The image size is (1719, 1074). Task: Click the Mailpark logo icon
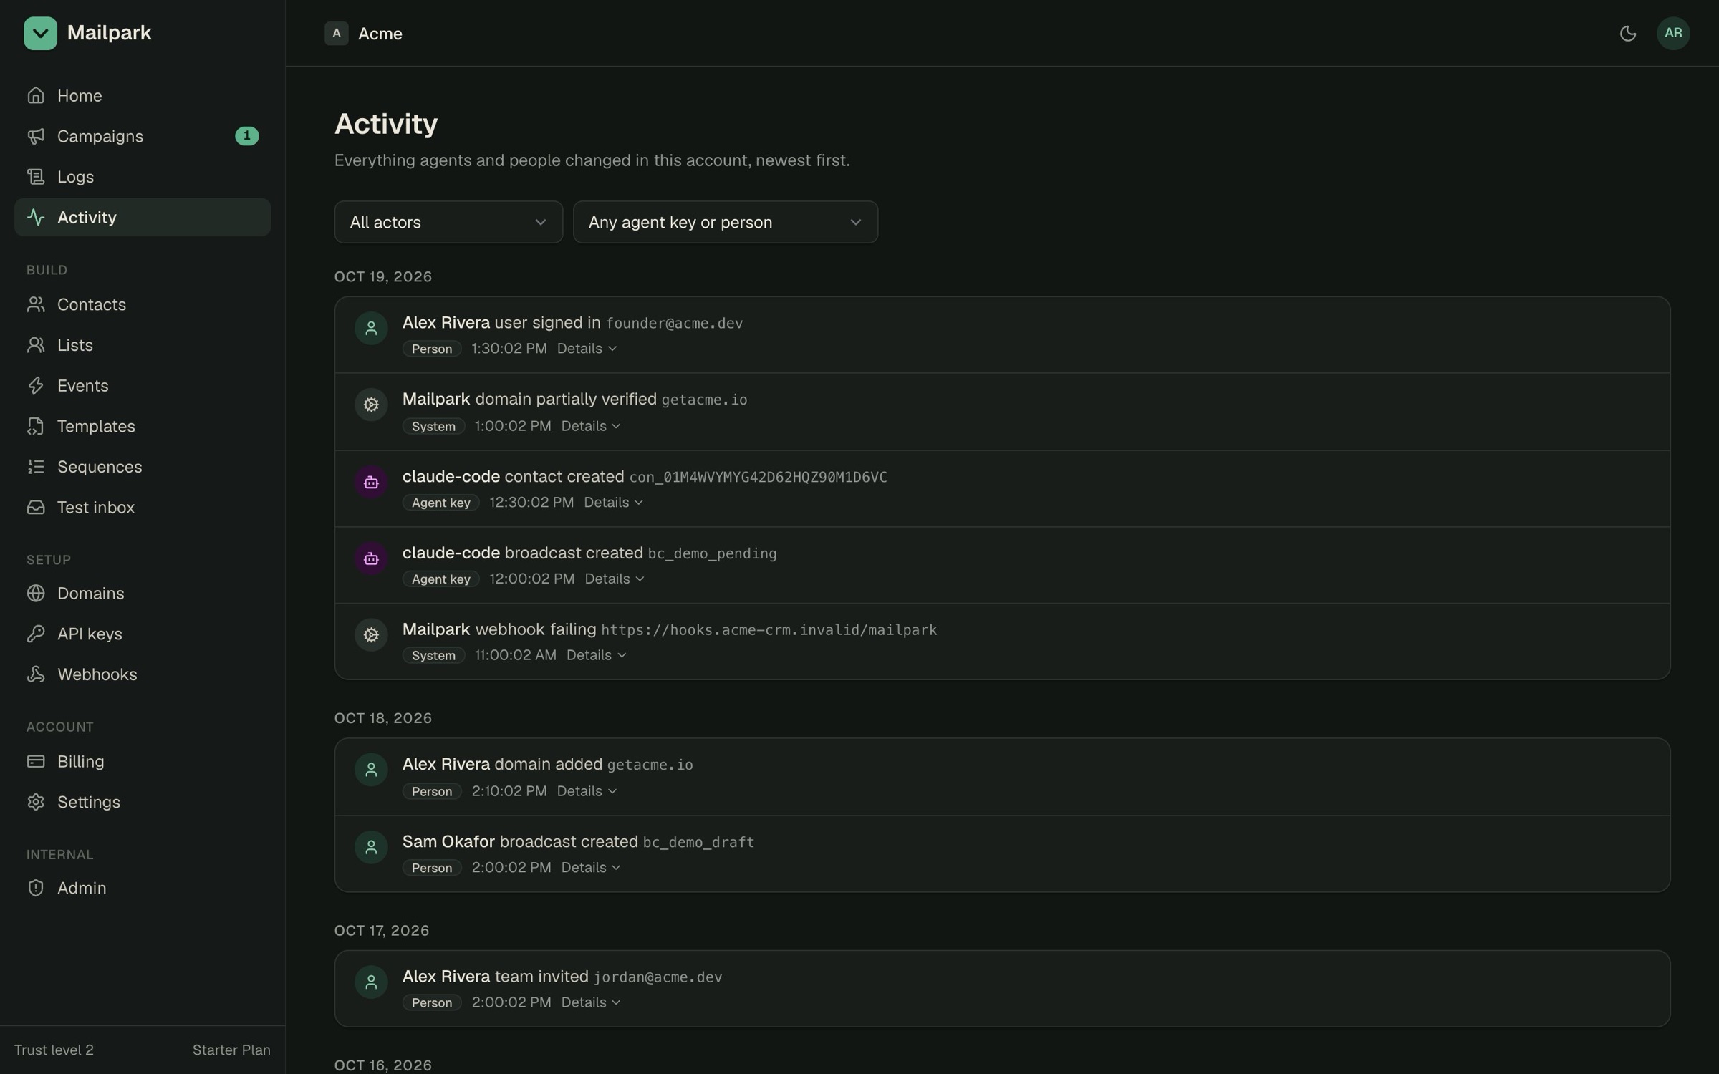[40, 33]
